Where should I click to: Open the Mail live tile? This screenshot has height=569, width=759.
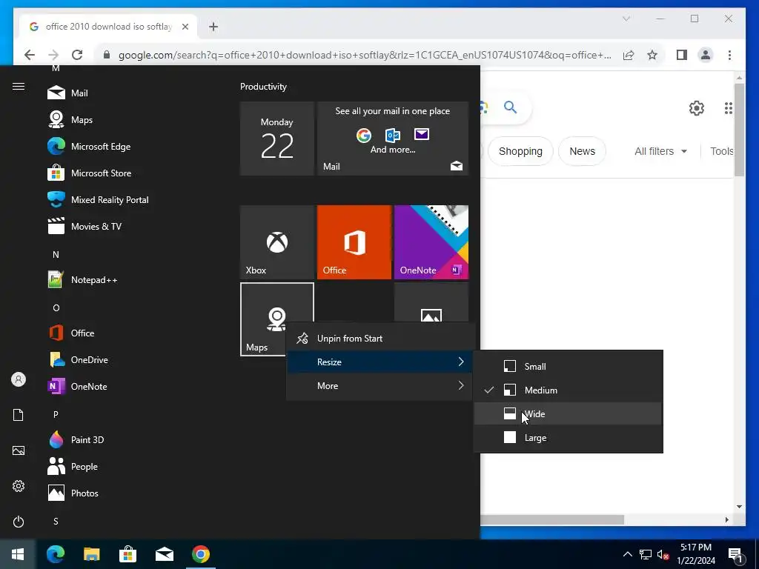(x=393, y=139)
